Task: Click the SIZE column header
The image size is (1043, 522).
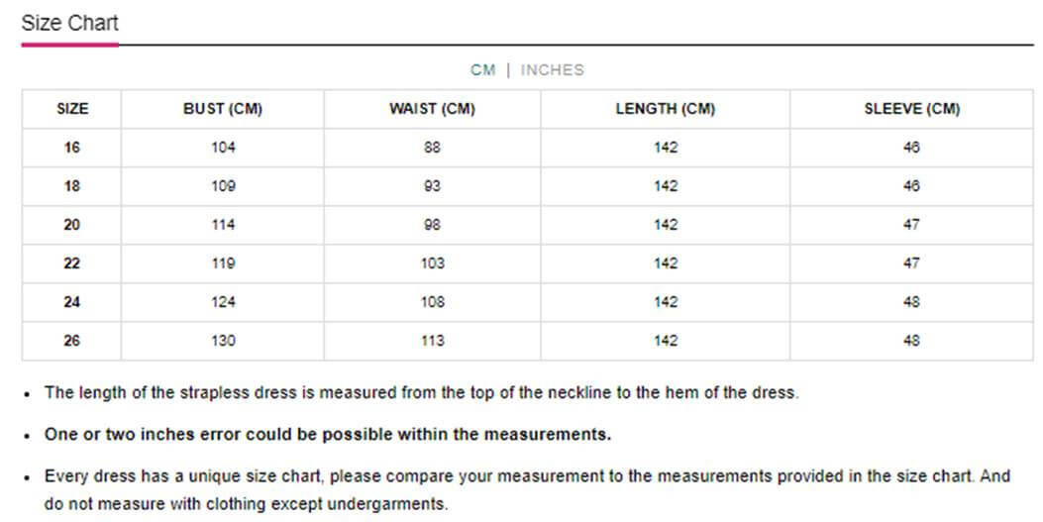Action: [x=72, y=109]
